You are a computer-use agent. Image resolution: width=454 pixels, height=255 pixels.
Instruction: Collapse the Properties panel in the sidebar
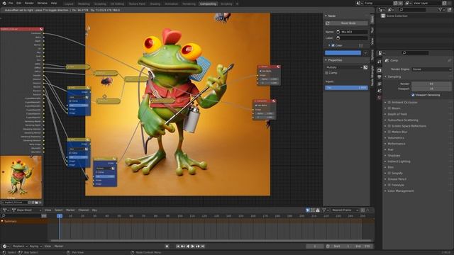(335, 59)
